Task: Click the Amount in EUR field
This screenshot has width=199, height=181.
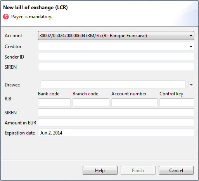Action: (116, 122)
